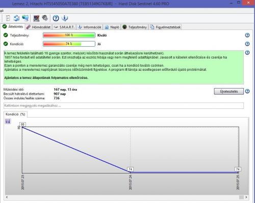Click the Működési idő label

click(14, 90)
